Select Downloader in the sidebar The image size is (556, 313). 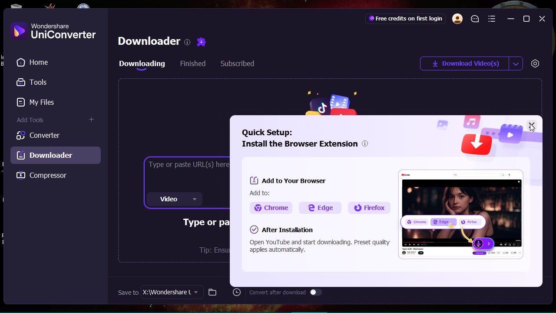click(x=56, y=155)
